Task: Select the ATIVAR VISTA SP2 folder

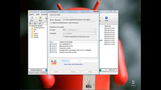Action: click(x=39, y=28)
